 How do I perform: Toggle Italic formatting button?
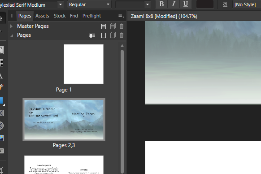[x=174, y=4]
